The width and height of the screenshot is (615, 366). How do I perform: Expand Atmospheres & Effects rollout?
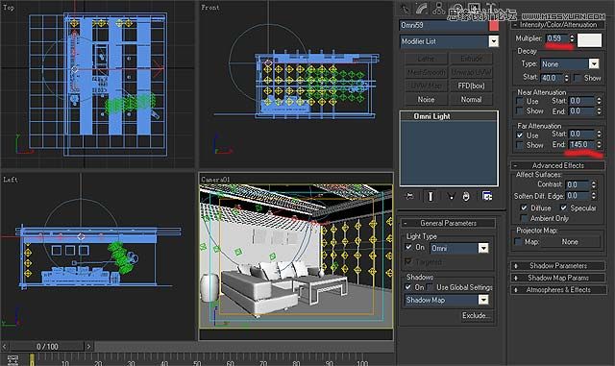pyautogui.click(x=557, y=290)
